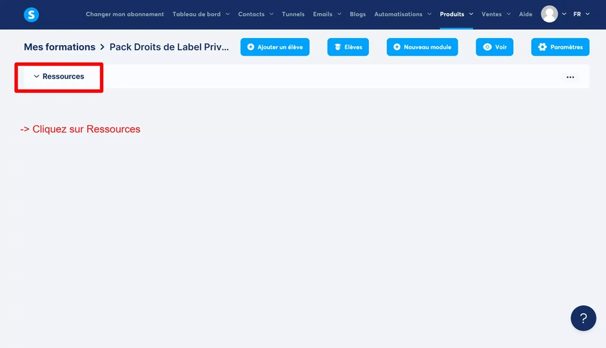606x348 pixels.
Task: Click the Nouveau module button
Action: coord(422,47)
